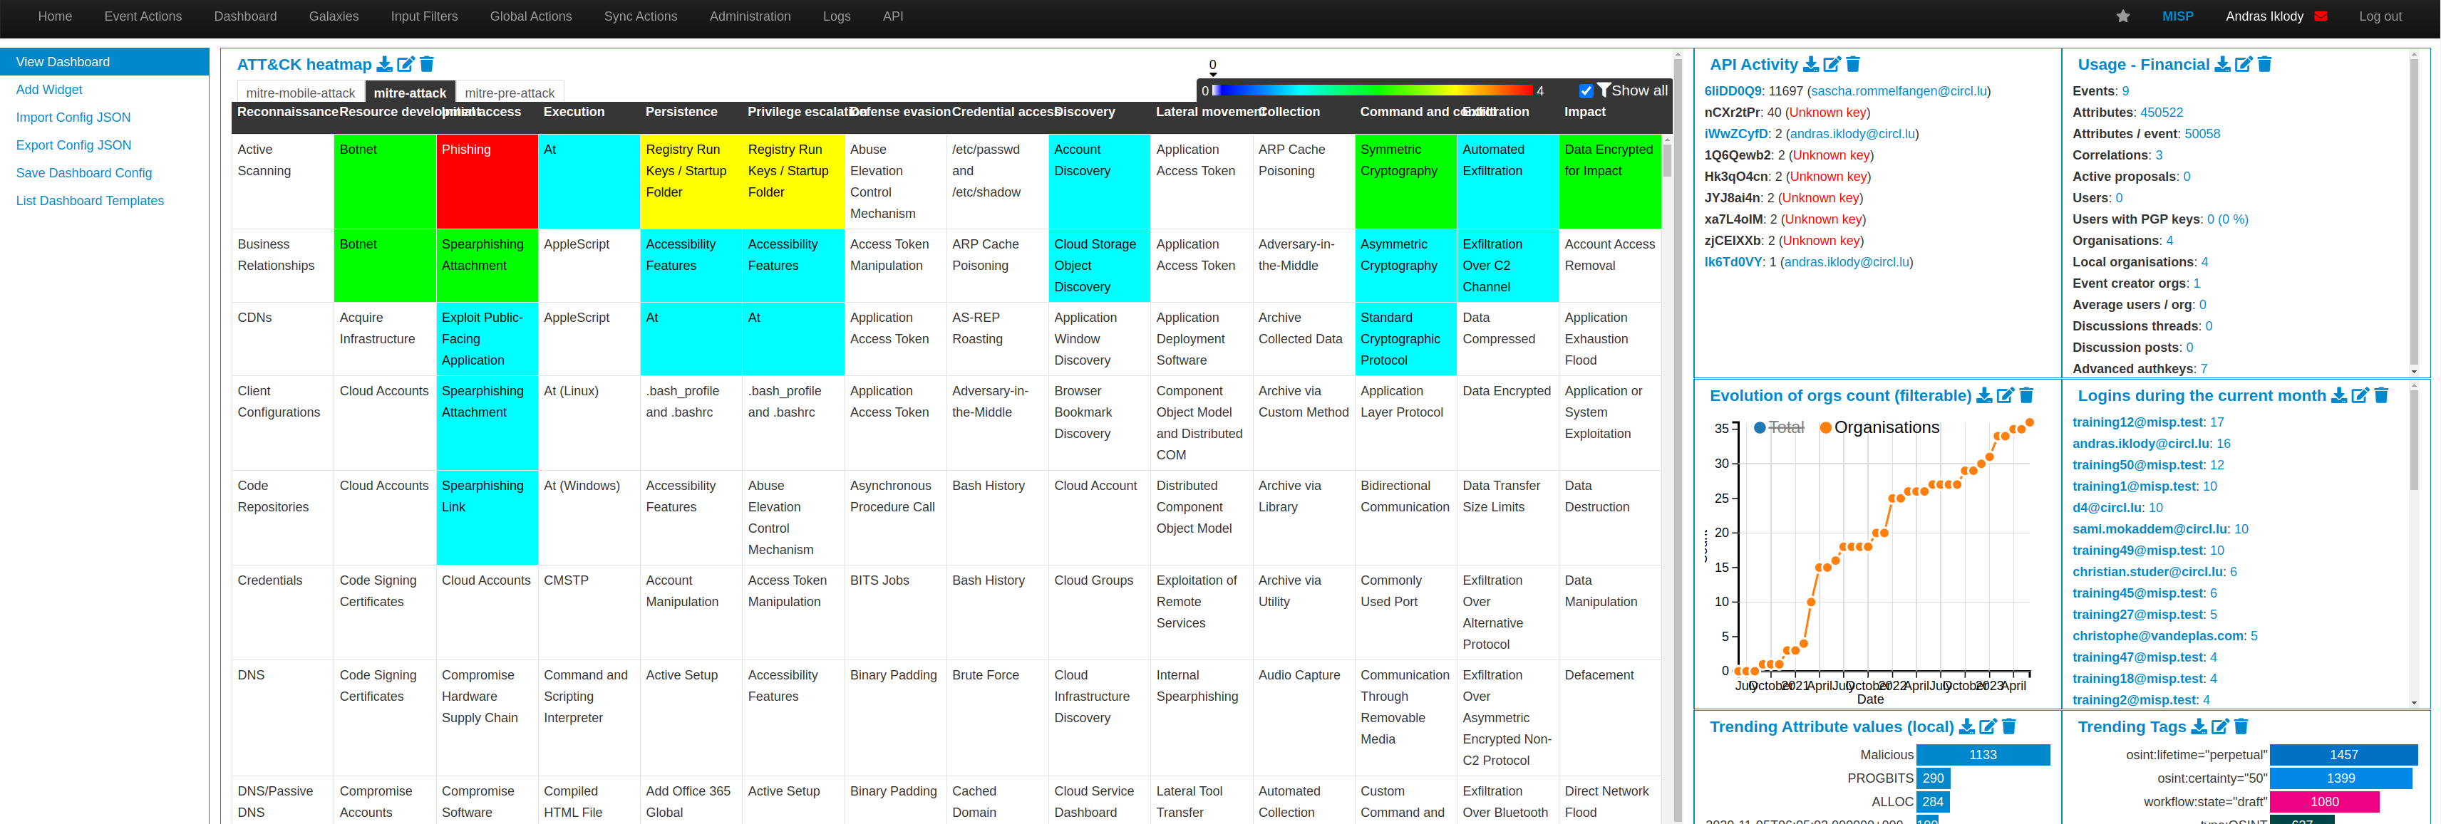Switch to the mitre-pre-attack tab
Viewport: 2441px width, 824px height.
click(x=510, y=93)
